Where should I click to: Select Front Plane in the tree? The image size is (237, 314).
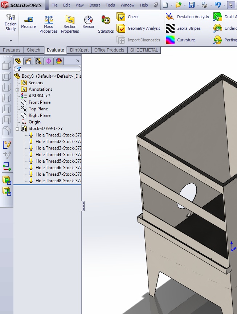click(x=36, y=102)
